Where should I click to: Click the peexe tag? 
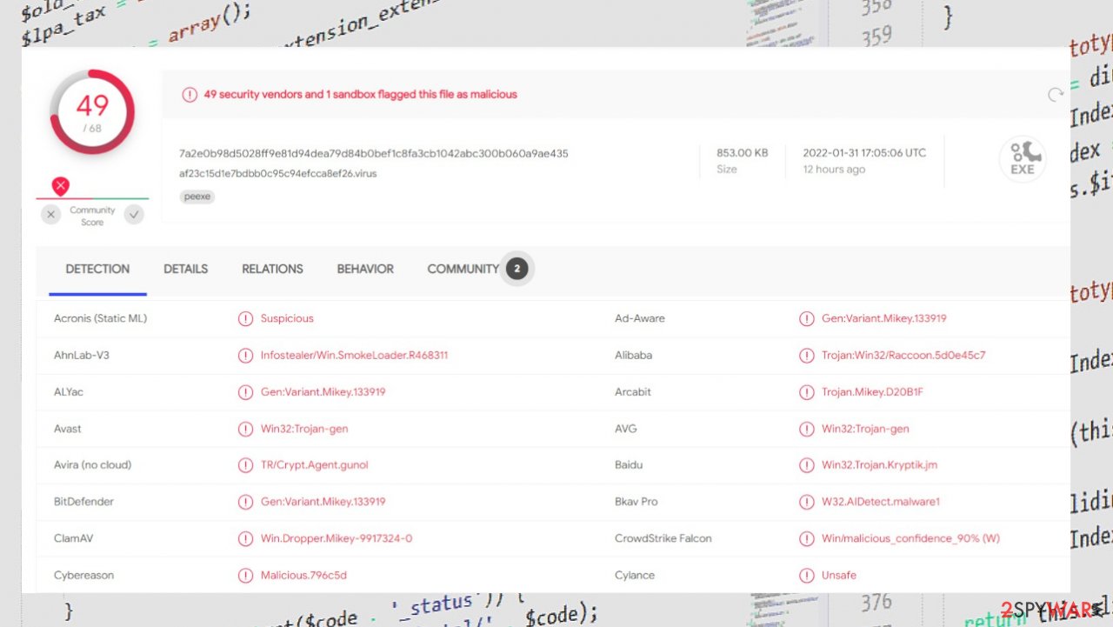(197, 197)
